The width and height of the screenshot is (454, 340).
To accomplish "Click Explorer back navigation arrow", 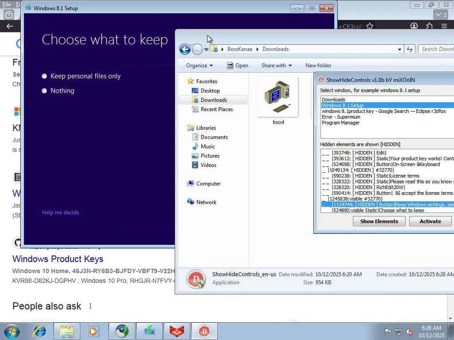I will point(185,50).
